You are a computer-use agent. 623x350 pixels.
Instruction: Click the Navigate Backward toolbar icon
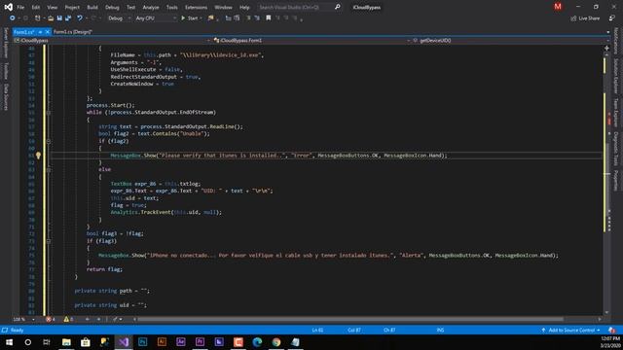(x=13, y=18)
